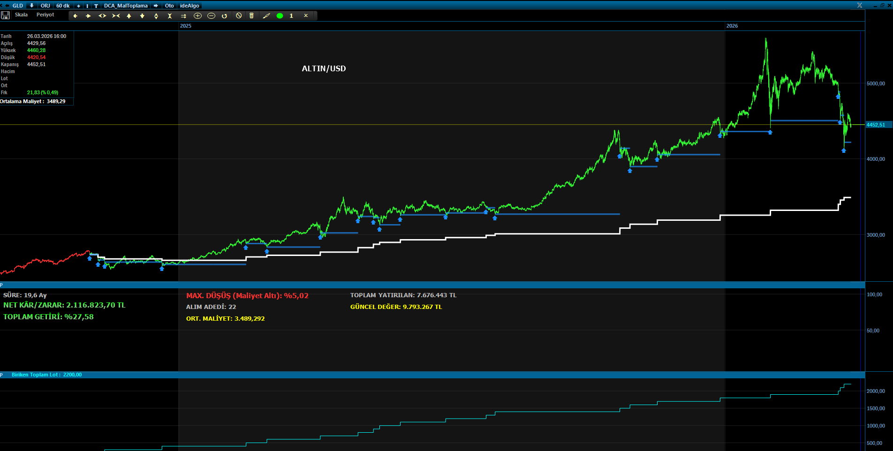Click the Tarih value 26.03.2026 16:00

coord(46,36)
